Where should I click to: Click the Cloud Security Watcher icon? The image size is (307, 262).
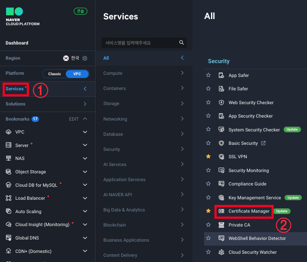(221, 252)
